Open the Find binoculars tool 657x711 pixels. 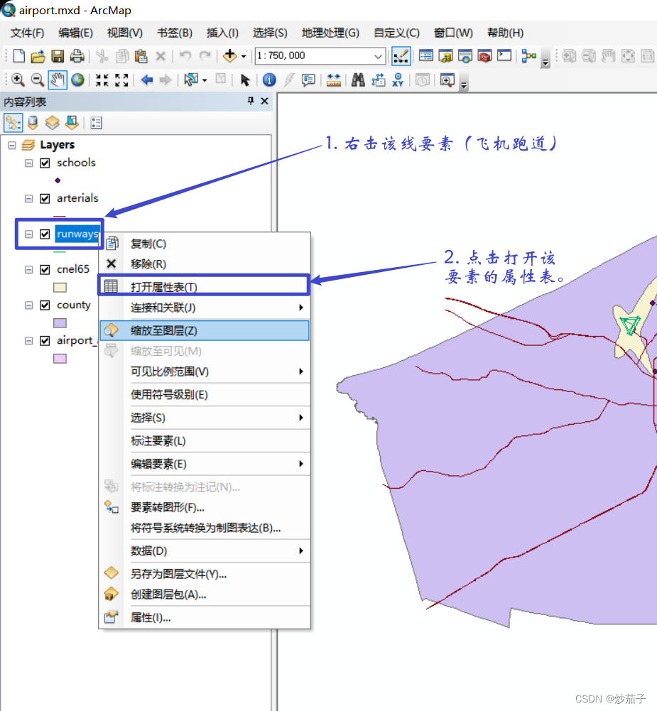[358, 80]
